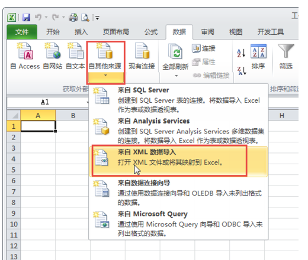Click the 编辑链接 button
The height and width of the screenshot is (260, 308).
pos(211,75)
